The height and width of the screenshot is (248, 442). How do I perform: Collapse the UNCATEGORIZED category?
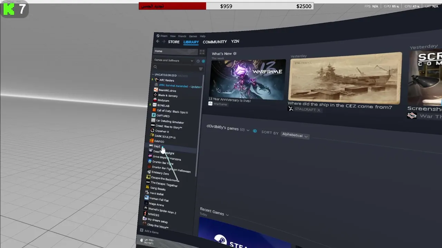(x=153, y=75)
